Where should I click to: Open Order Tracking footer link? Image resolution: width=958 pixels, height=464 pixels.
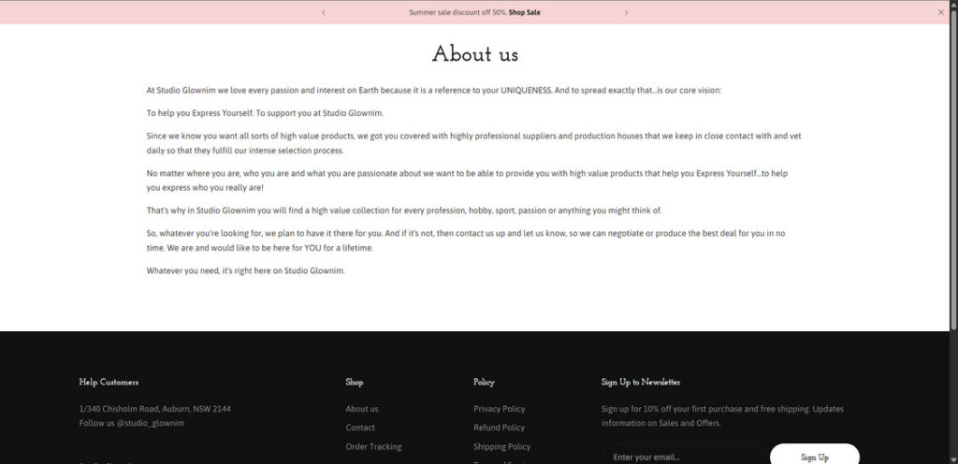(373, 446)
